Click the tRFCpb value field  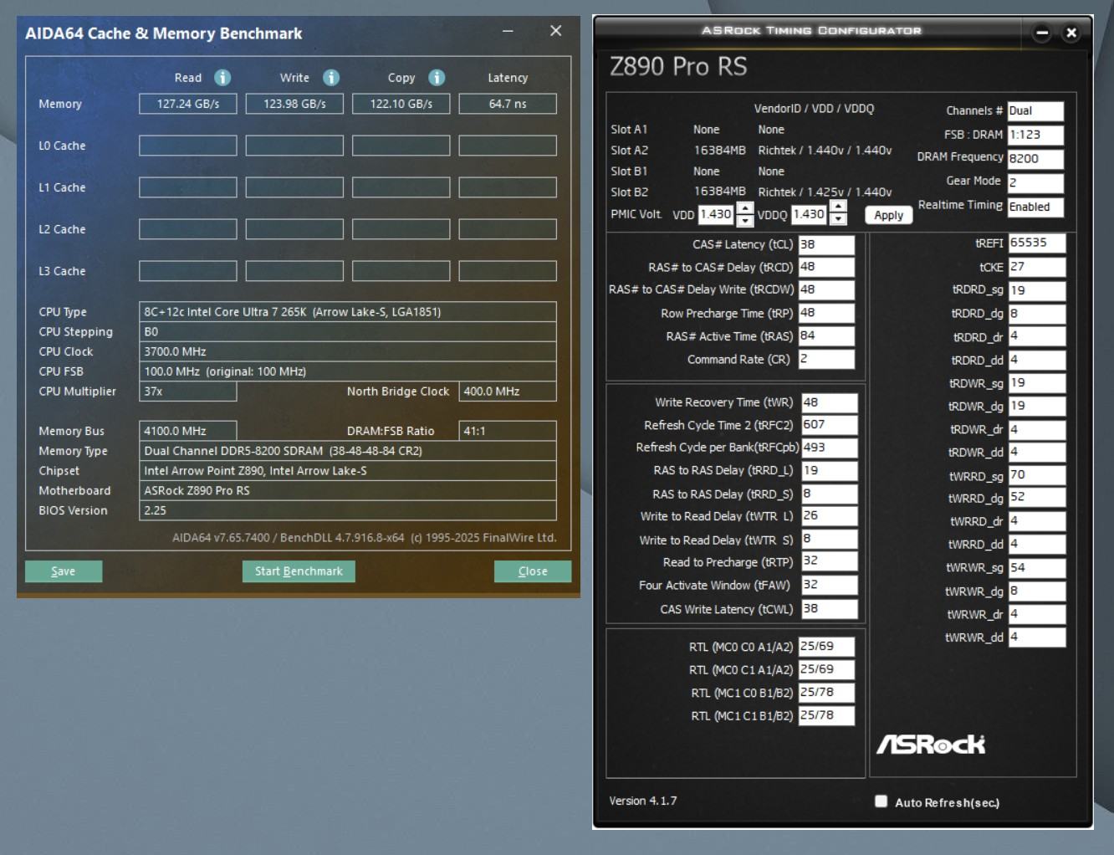click(x=830, y=448)
